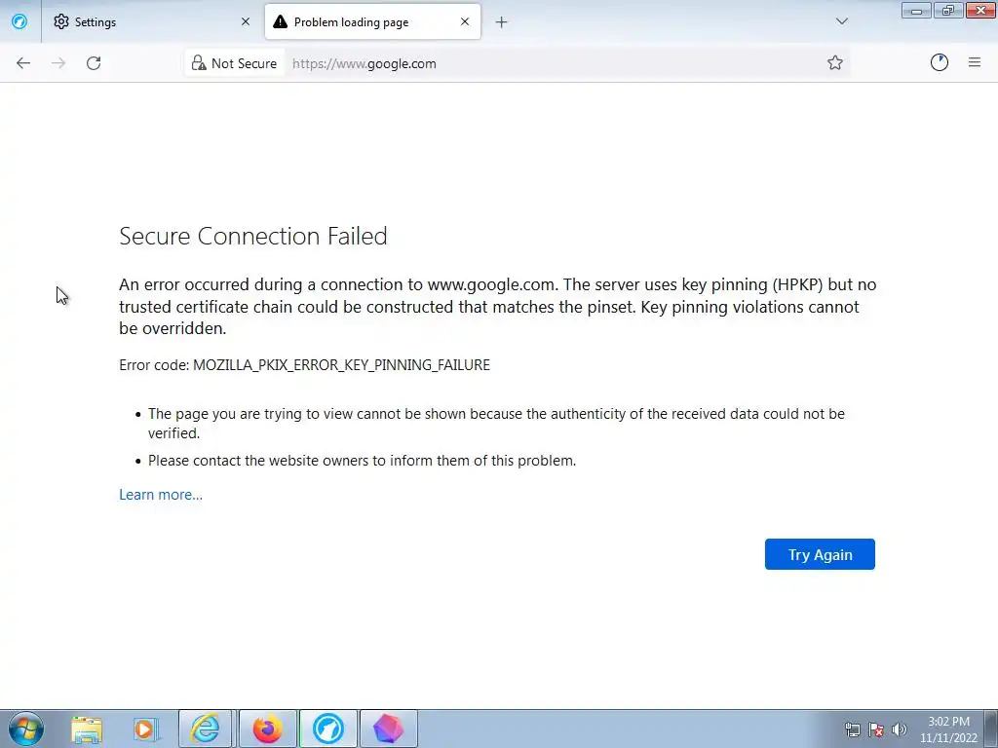Launch Firefox from the taskbar
Screen dimensions: 998x748
[267, 729]
